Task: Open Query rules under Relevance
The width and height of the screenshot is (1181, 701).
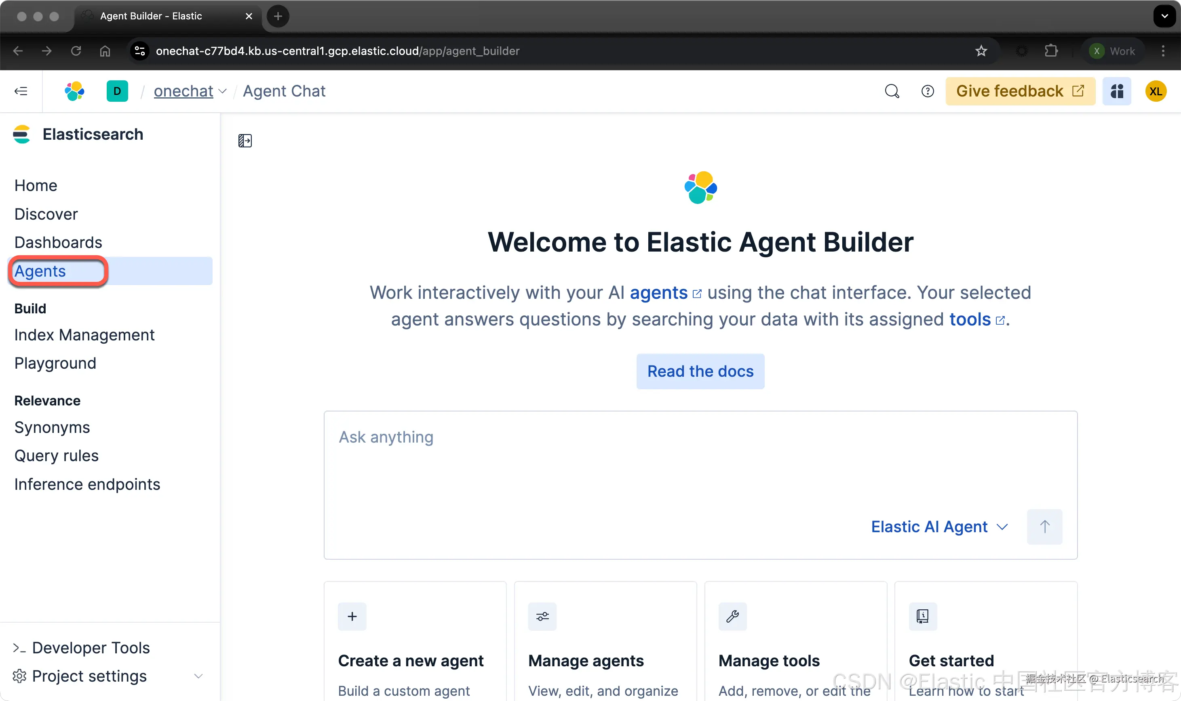Action: click(x=56, y=456)
